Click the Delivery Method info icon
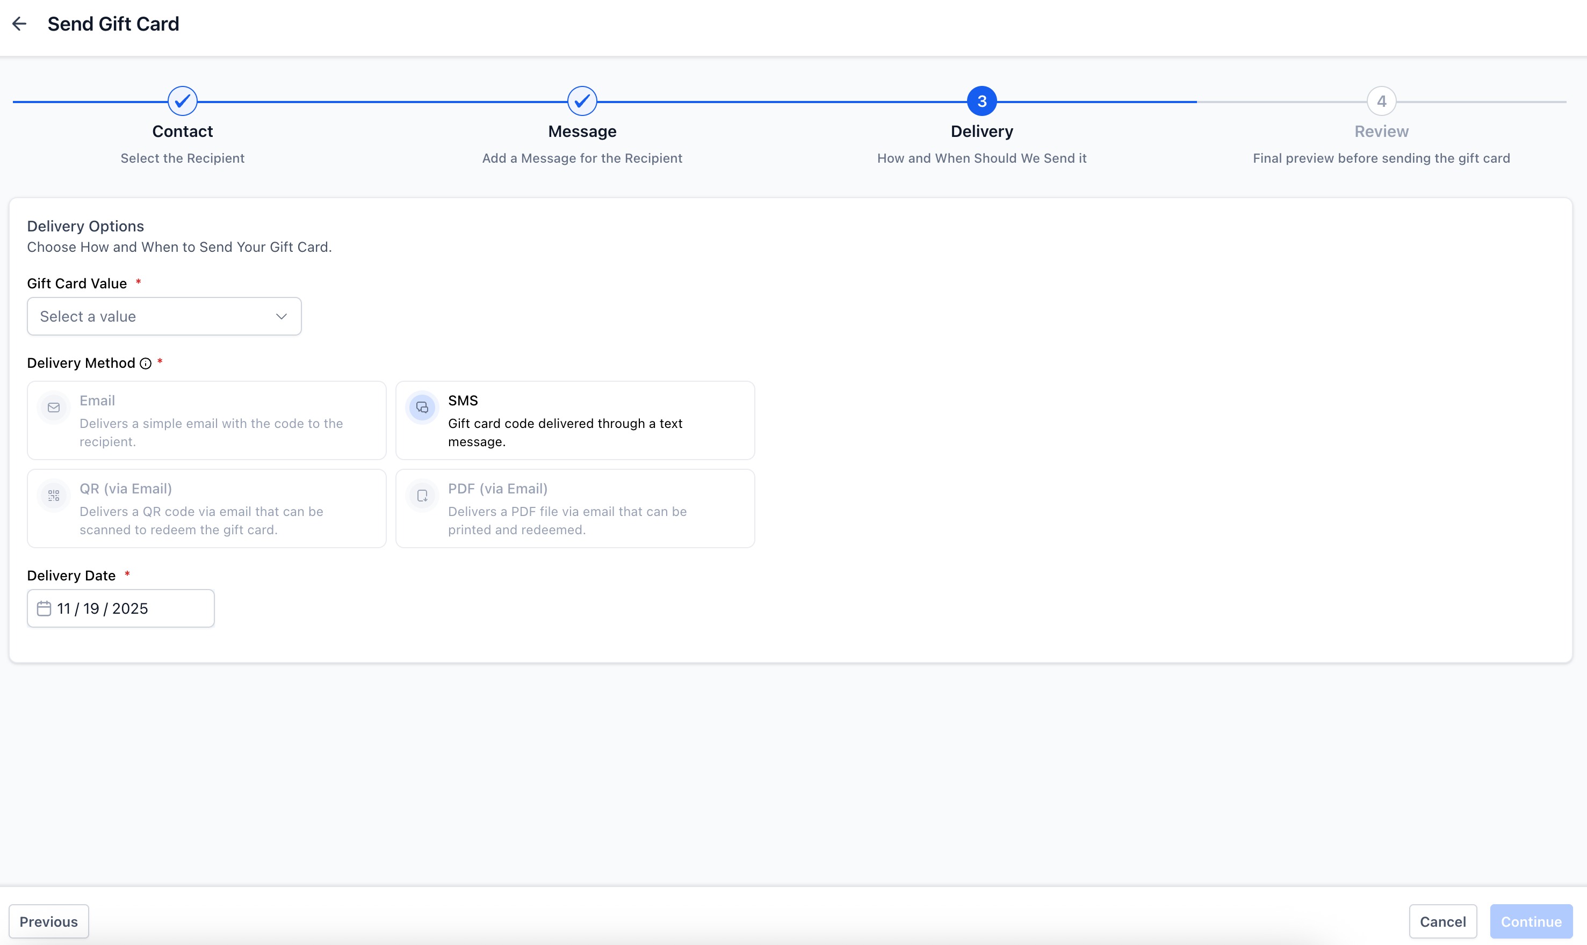1587x945 pixels. [x=145, y=364]
